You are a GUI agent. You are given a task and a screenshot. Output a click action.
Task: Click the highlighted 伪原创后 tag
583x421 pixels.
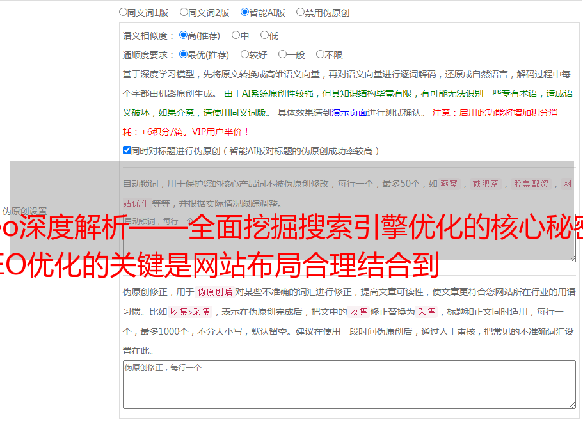coord(215,292)
